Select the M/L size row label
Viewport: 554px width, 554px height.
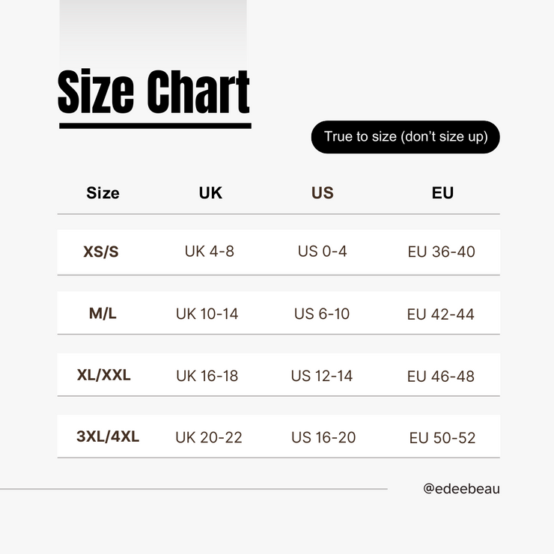tap(103, 313)
